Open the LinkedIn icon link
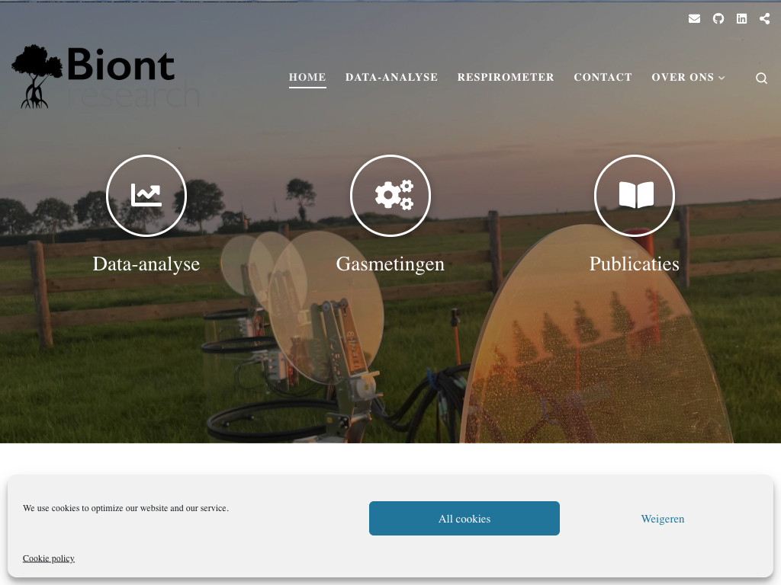781x585 pixels. pos(741,19)
